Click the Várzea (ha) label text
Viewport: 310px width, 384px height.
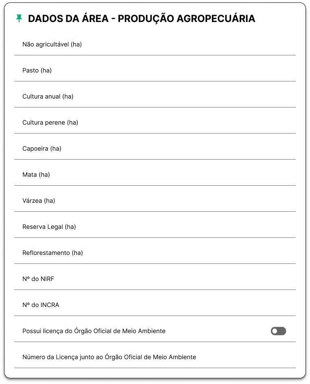(x=39, y=201)
